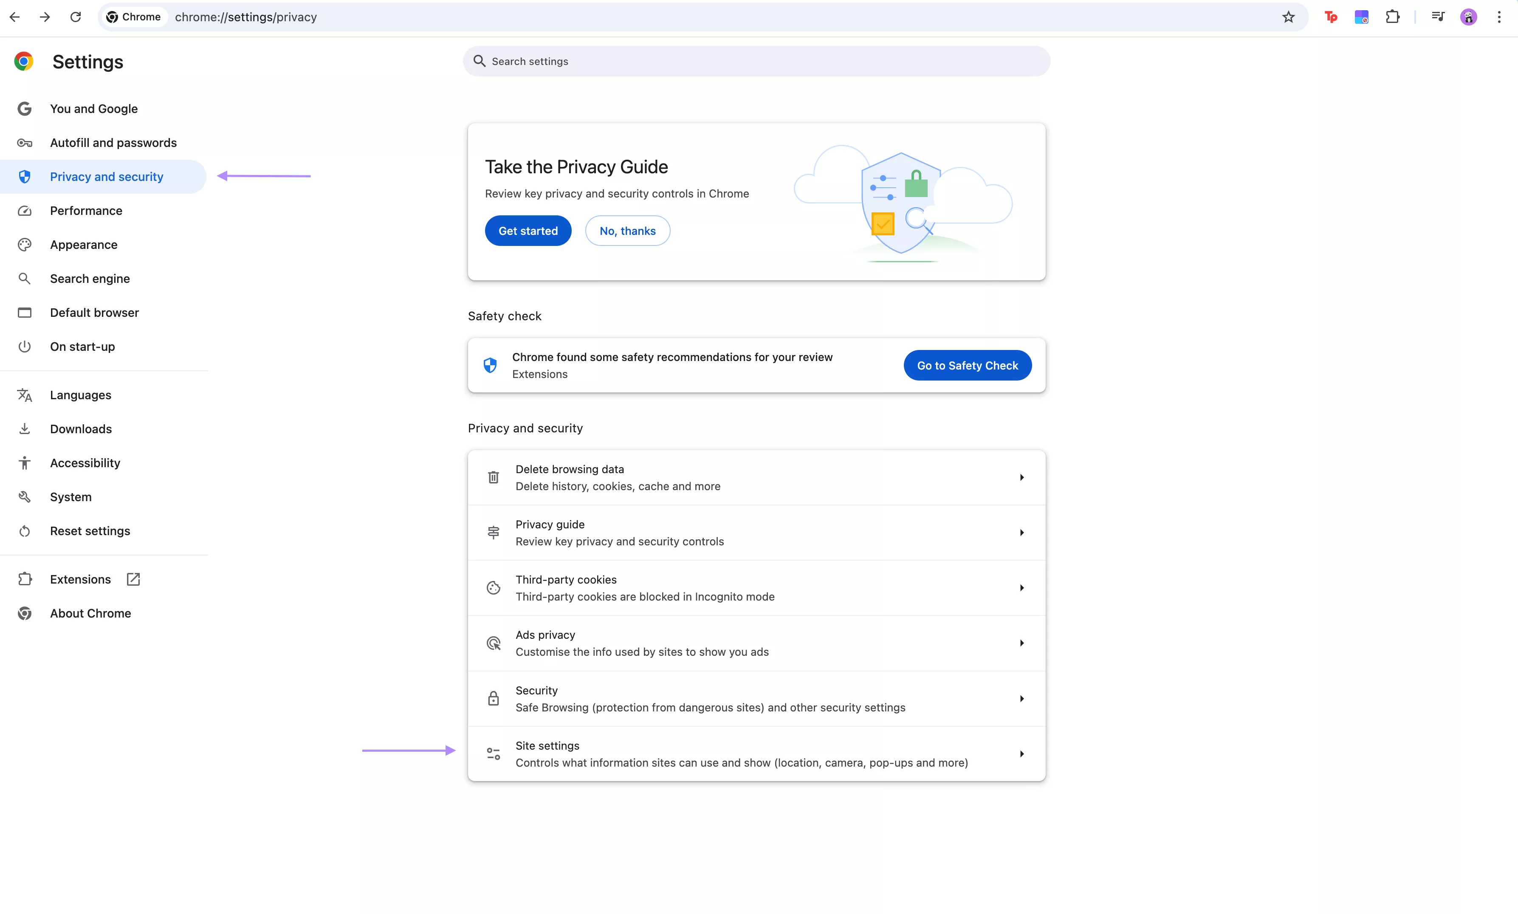1518x914 pixels.
Task: Open the media playback controls icon
Action: tap(1439, 17)
